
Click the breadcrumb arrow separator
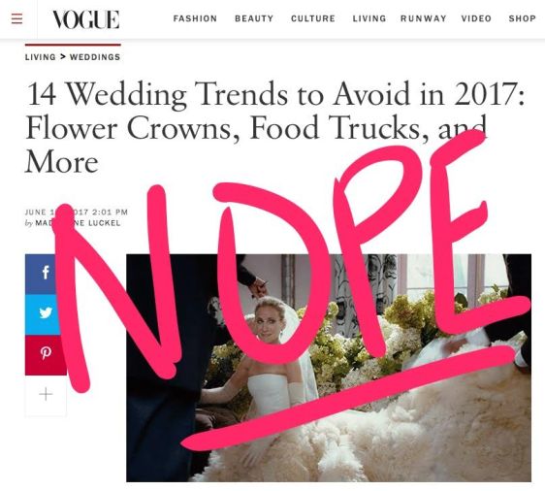pyautogui.click(x=63, y=56)
